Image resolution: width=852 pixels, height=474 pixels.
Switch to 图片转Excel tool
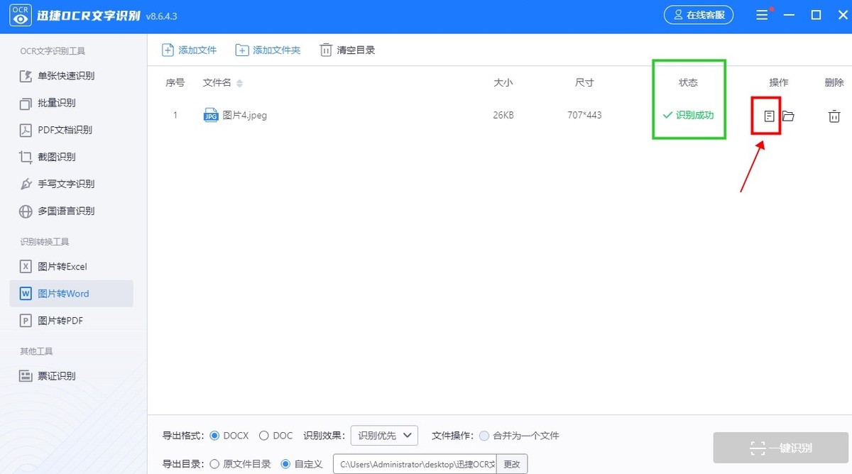point(71,267)
